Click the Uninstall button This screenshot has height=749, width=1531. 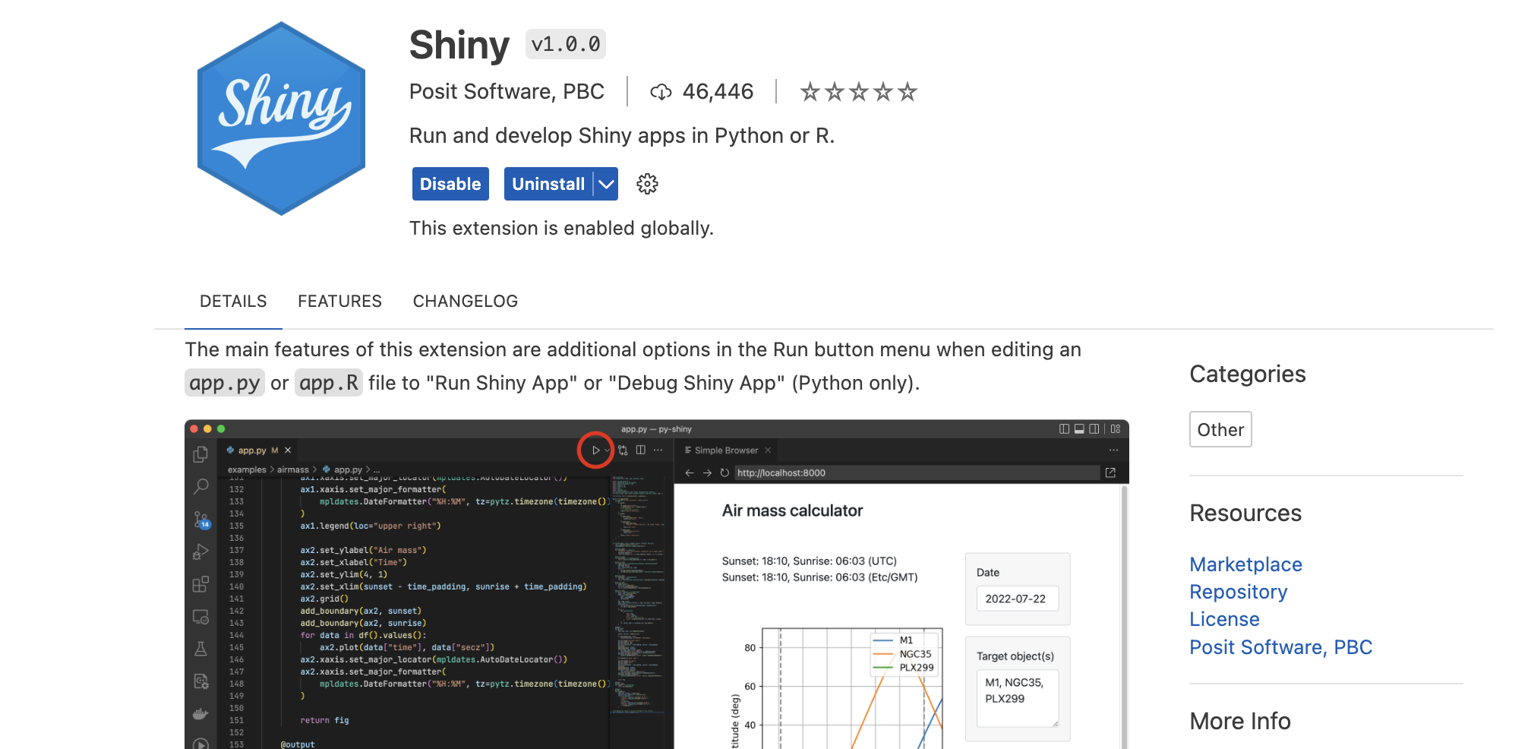click(x=548, y=184)
